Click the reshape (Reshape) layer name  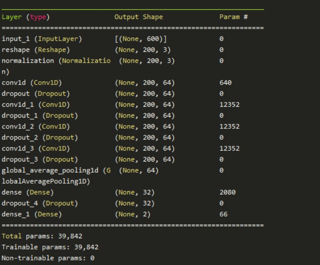[36, 50]
